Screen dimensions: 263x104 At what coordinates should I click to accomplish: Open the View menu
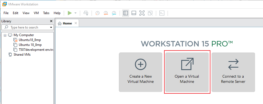click(x=26, y=13)
